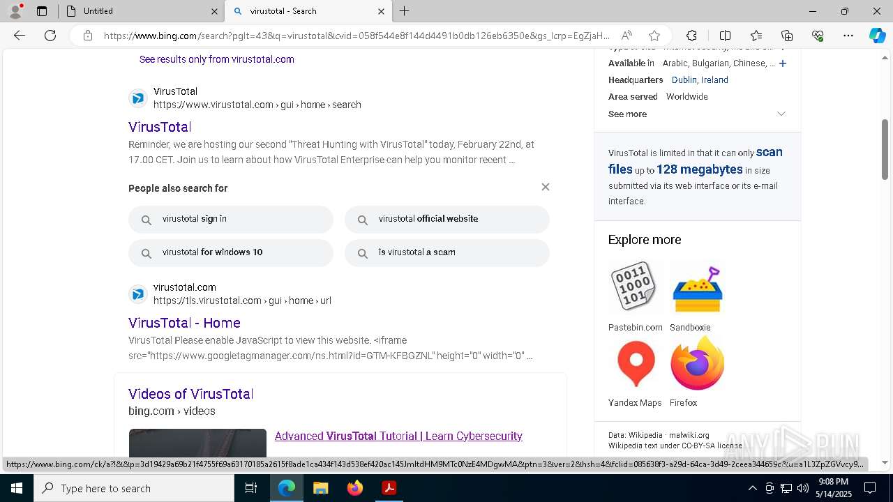This screenshot has height=502, width=893.
Task: Open the Collections icon
Action: [787, 36]
